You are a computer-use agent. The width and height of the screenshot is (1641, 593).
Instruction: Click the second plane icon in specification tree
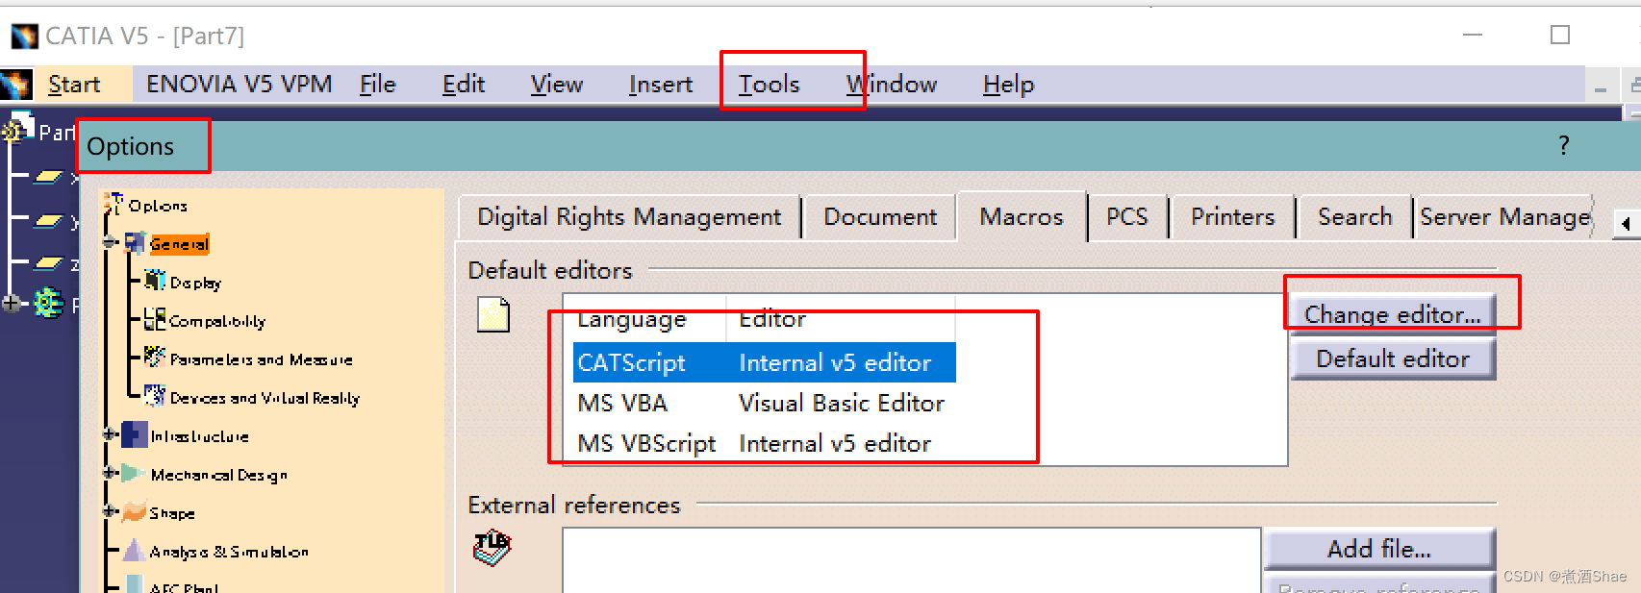pyautogui.click(x=48, y=221)
